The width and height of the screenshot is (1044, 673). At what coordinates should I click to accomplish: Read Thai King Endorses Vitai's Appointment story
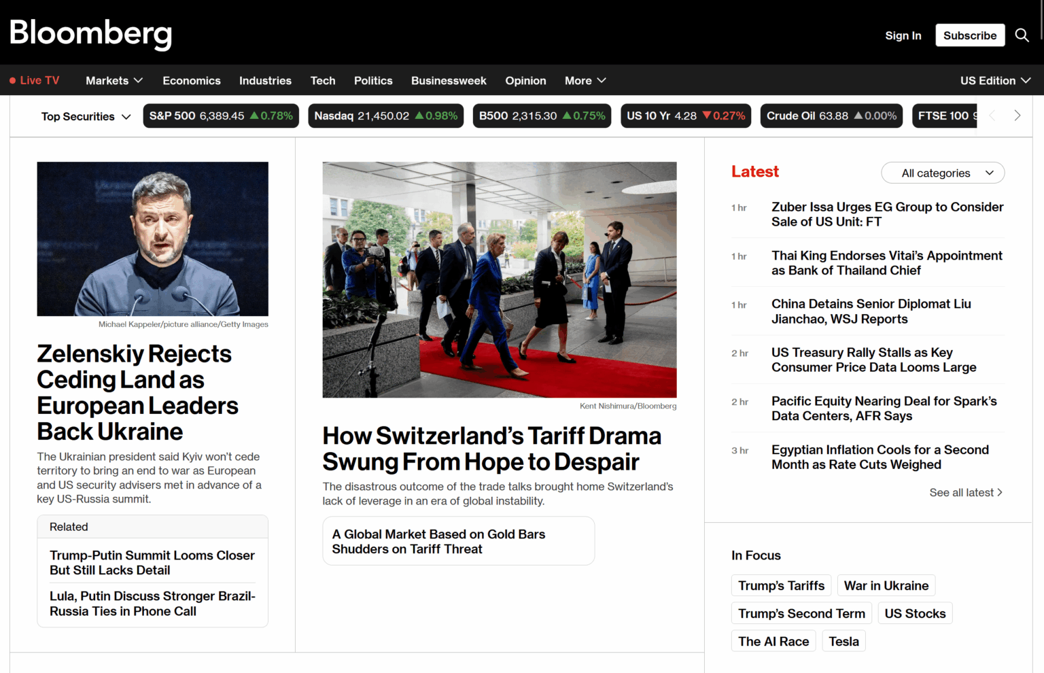coord(887,263)
